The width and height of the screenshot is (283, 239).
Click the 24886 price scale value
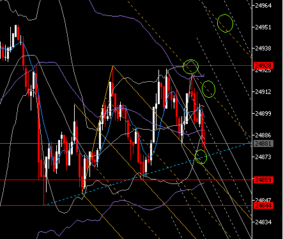[x=263, y=135]
